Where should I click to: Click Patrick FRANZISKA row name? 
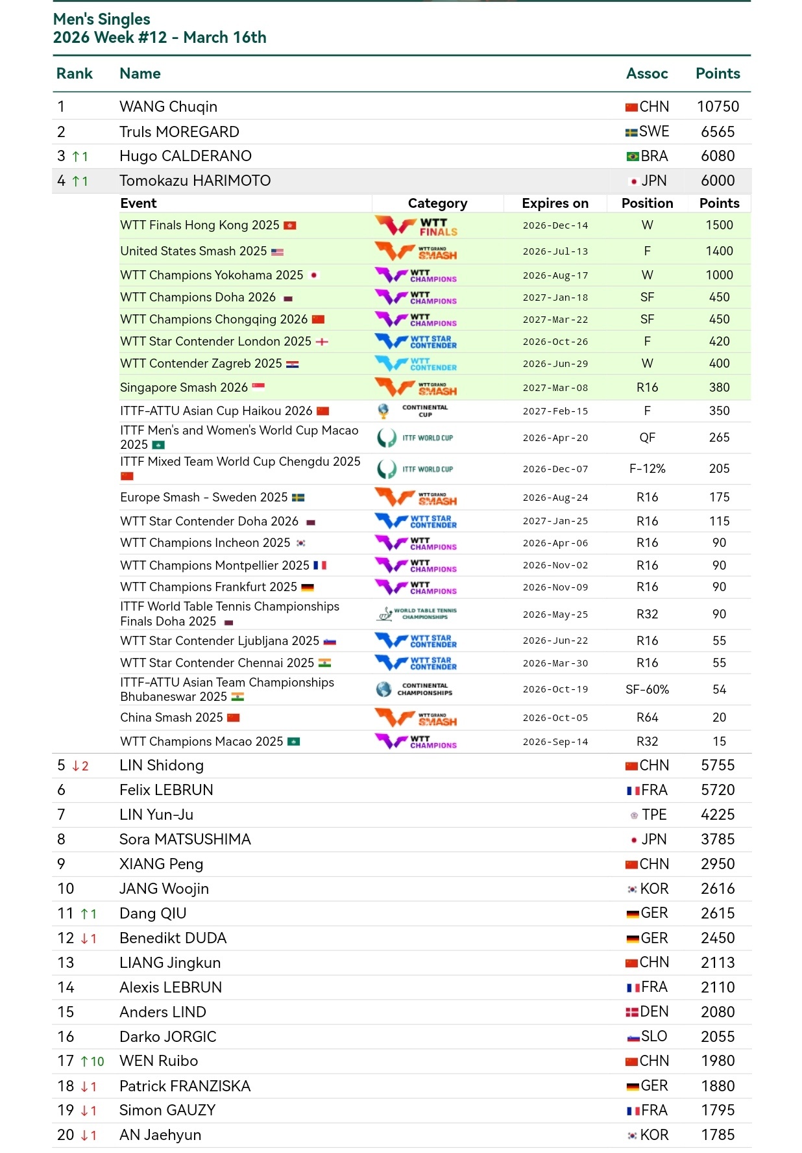point(185,1087)
